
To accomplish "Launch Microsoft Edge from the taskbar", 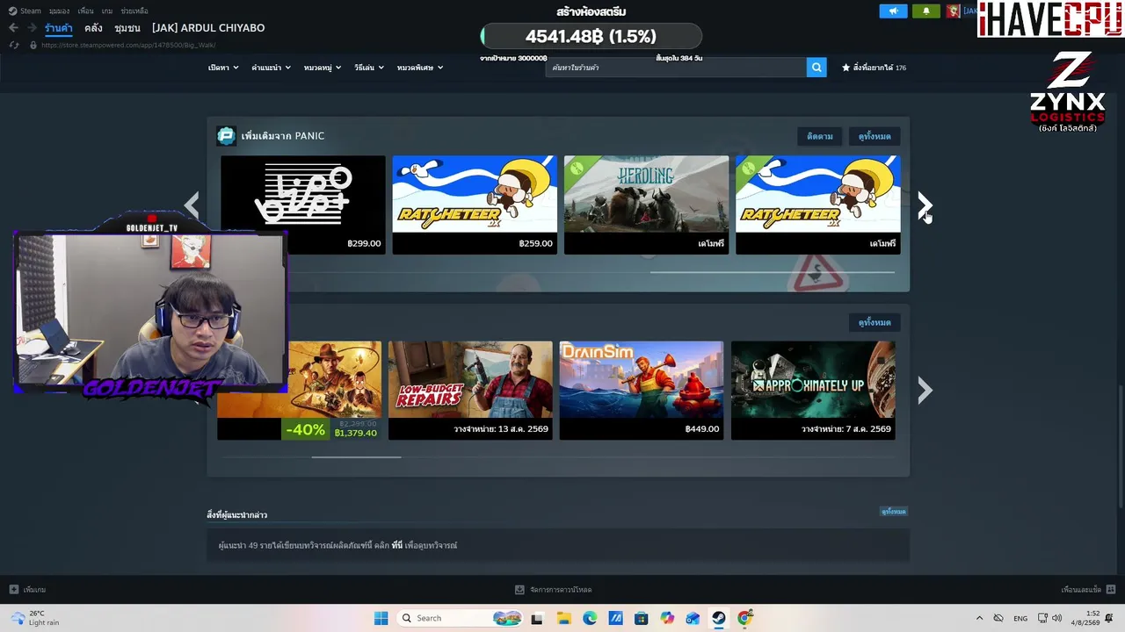I will (x=590, y=618).
